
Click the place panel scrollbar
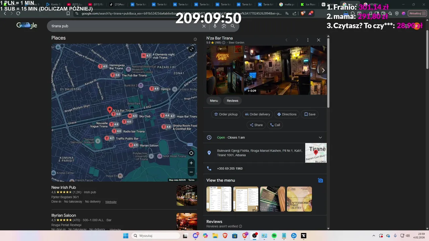click(328, 73)
